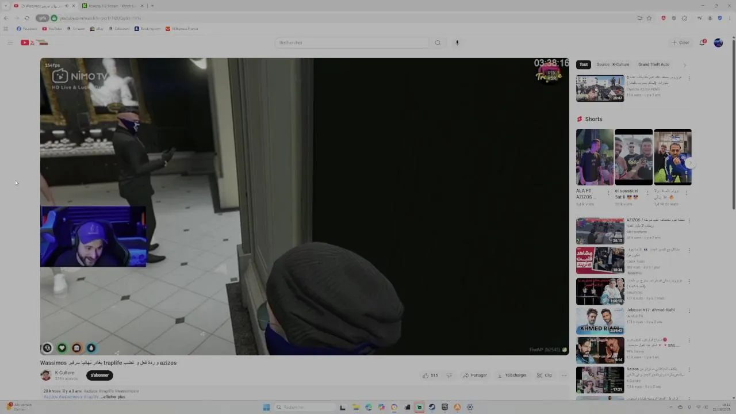736x414 pixels.
Task: Open ALA FT AZIZOS short
Action: [x=595, y=157]
